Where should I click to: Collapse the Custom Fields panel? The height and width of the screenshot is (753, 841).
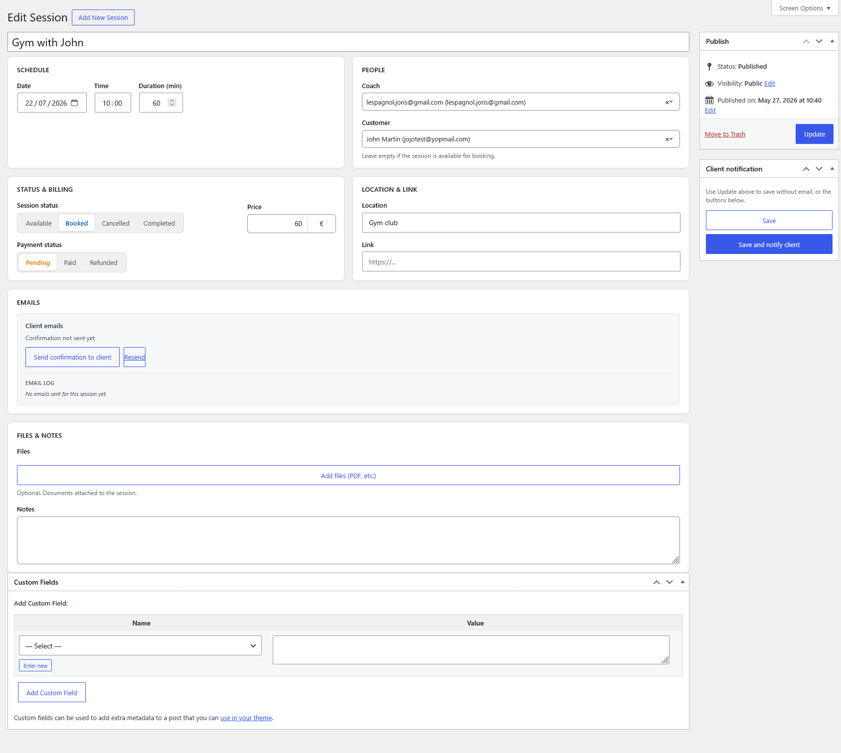click(682, 582)
